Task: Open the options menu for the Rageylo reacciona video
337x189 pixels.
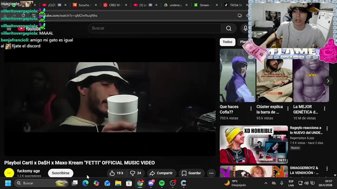Action: (327, 129)
